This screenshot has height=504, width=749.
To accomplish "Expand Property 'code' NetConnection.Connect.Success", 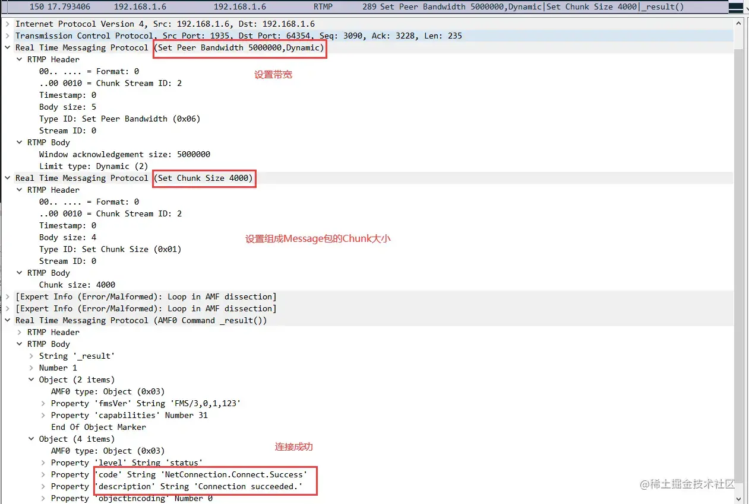I will [x=43, y=474].
